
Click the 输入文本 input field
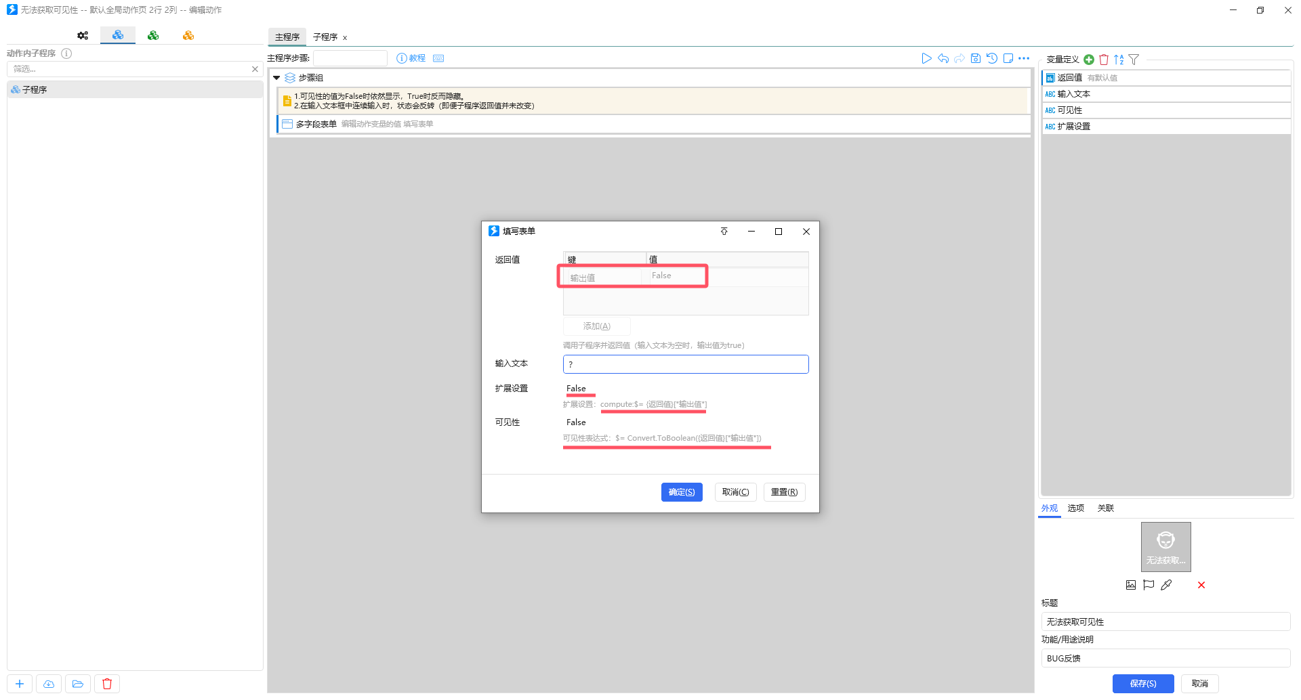(685, 364)
